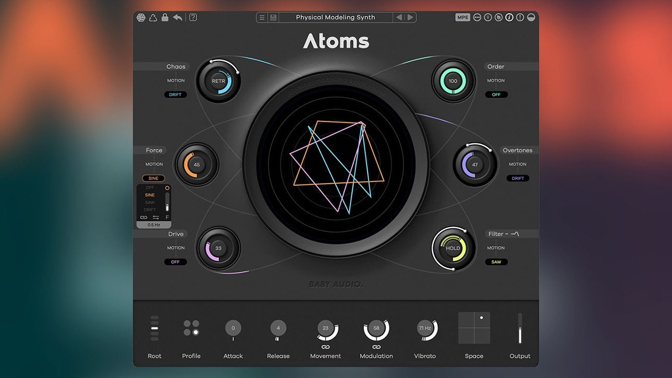Click the Overtones knob showing 47
Screen dimensions: 672x378
[475, 165]
